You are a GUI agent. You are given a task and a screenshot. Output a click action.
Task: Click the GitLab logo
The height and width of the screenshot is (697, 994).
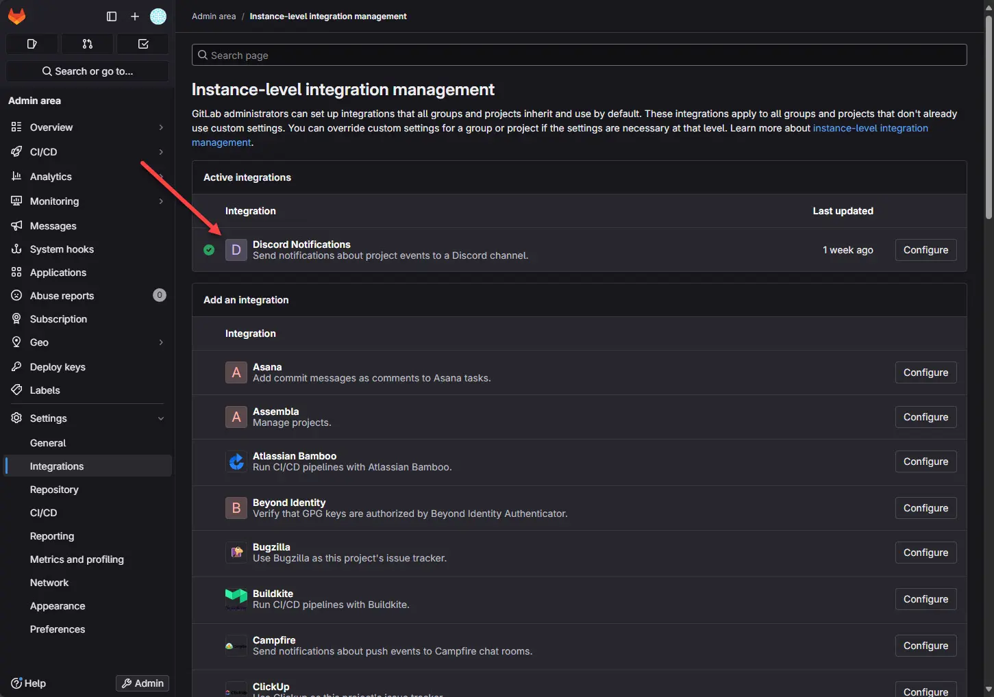coord(16,16)
